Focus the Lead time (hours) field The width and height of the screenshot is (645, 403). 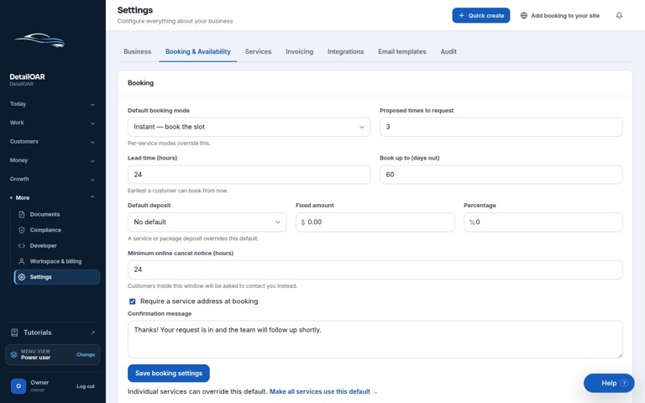coord(249,175)
